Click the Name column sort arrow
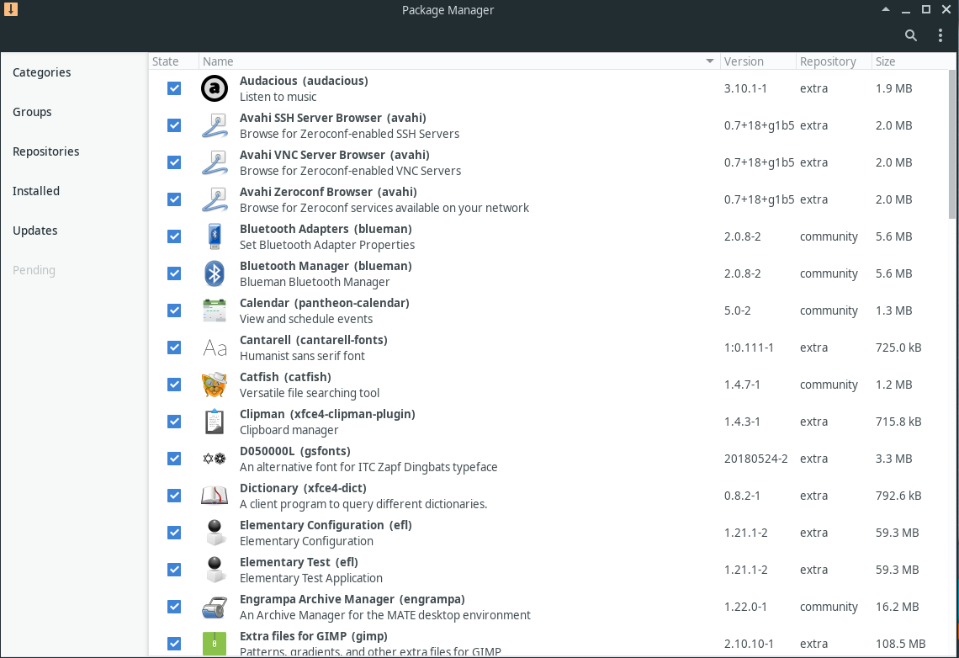Screen dimensions: 959x658 [709, 61]
